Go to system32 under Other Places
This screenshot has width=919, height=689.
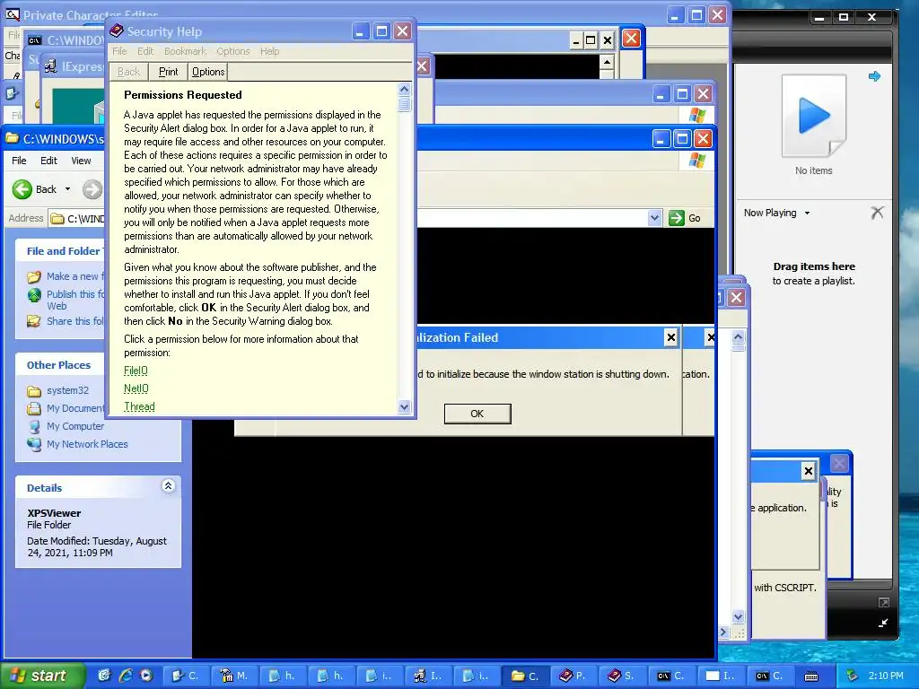pyautogui.click(x=67, y=390)
